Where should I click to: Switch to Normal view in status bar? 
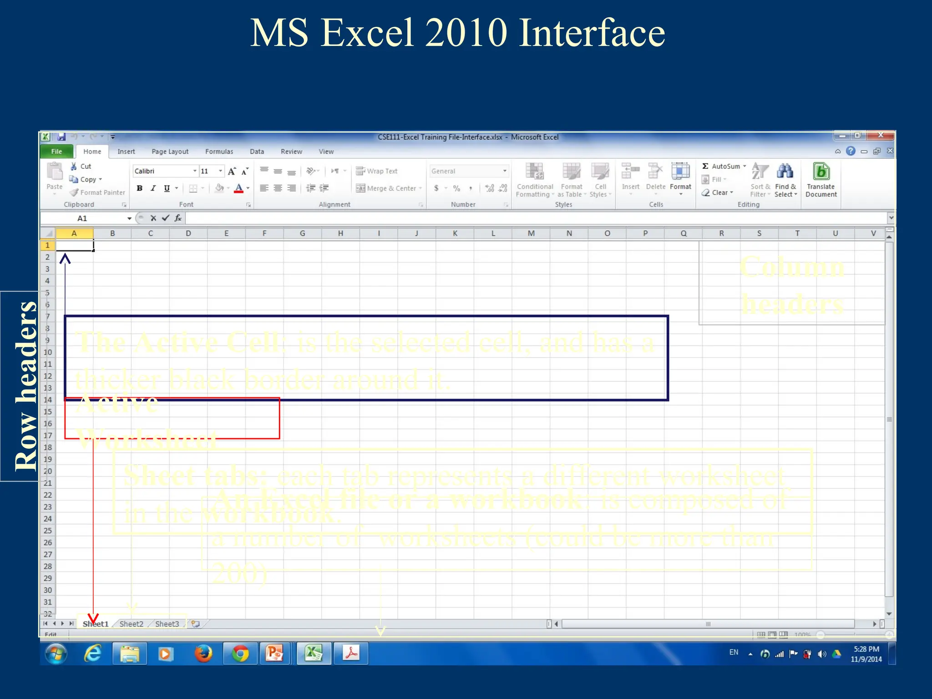tap(761, 634)
